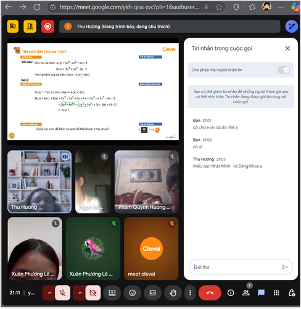Screen dimensions: 301x309
Task: Click the yellow camera-off extension button
Action: (x=13, y=27)
